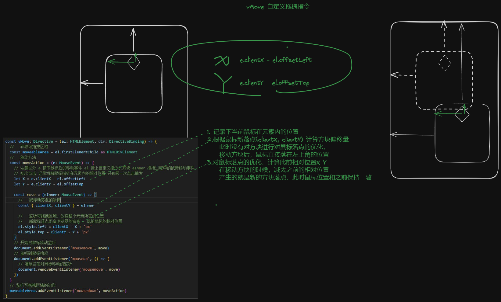The width and height of the screenshot is (501, 302).
Task: Select the handwritten green X letter
Action: coord(222,61)
